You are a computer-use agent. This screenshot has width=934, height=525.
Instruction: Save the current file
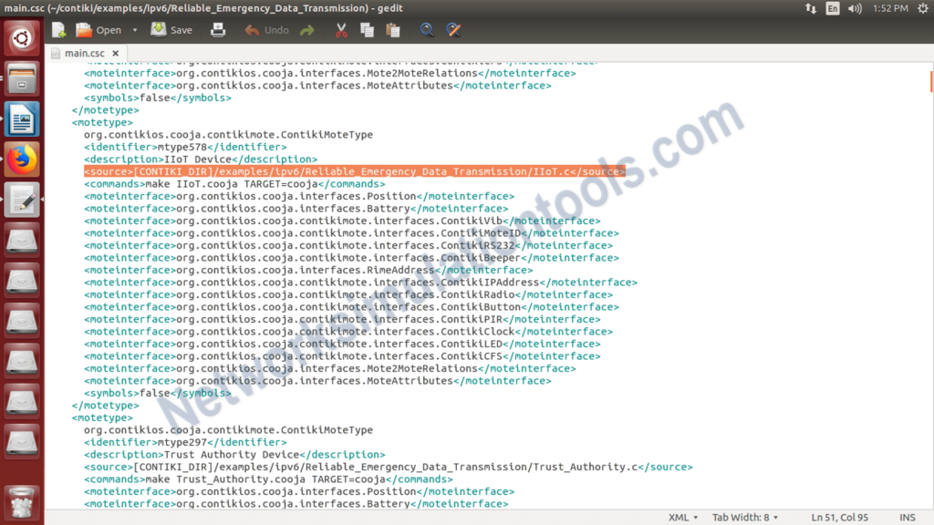tap(171, 29)
